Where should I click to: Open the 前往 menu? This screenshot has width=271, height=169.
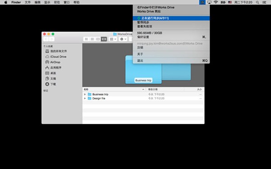click(x=57, y=2)
